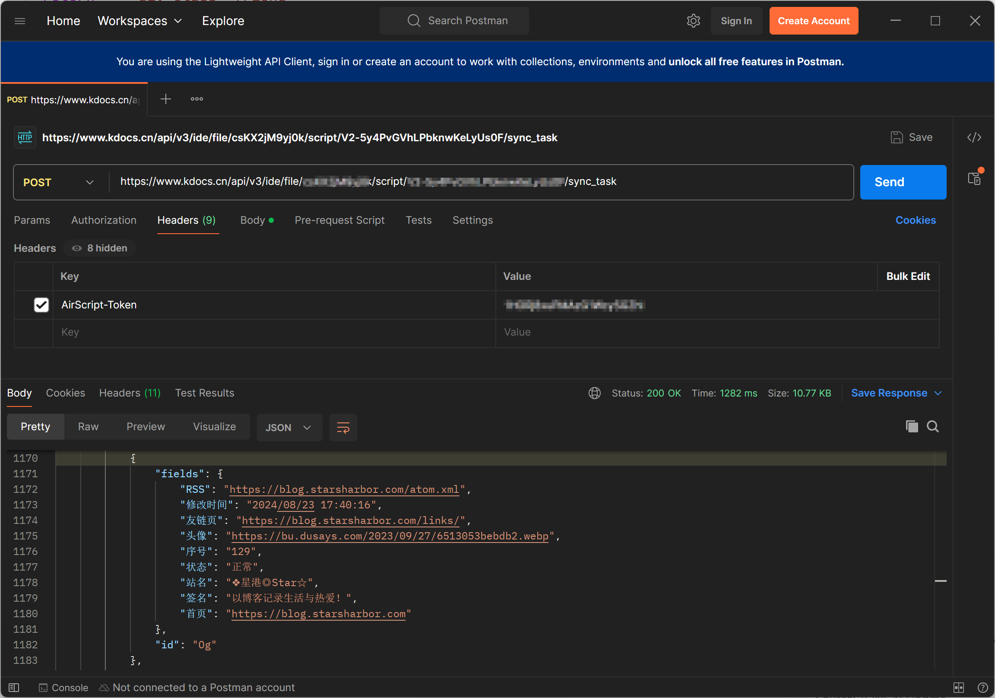Click the empty header Value field

[x=717, y=333]
